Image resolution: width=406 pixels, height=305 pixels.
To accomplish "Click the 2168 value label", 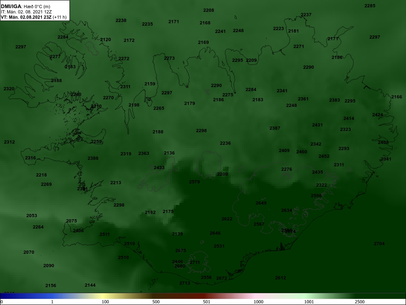I will 205,23.
